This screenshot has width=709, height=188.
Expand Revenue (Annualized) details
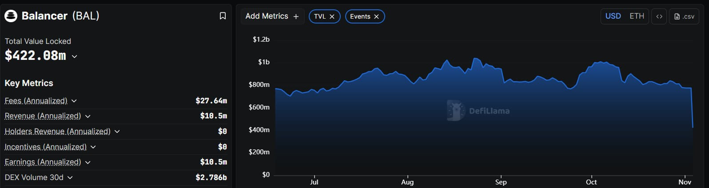pyautogui.click(x=88, y=116)
